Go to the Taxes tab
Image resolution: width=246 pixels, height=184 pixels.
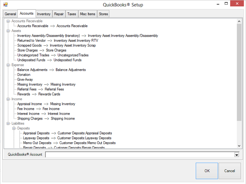pos(72,14)
